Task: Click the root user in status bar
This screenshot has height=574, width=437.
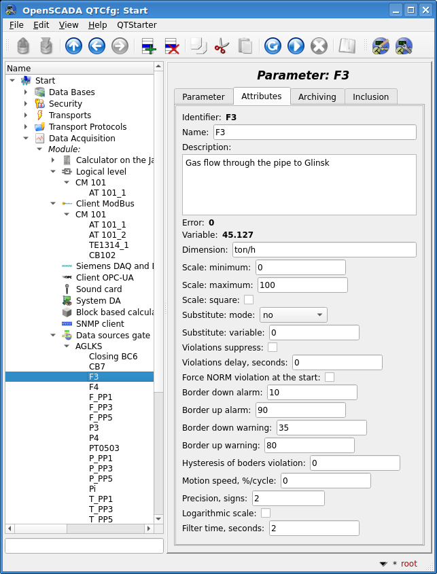Action: [x=408, y=563]
